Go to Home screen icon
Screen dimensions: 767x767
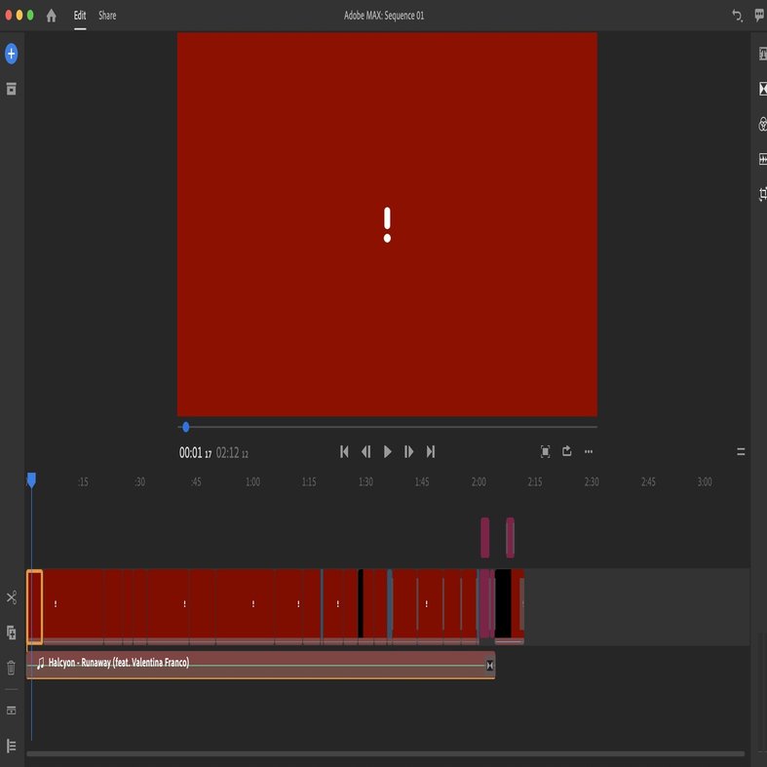[51, 16]
